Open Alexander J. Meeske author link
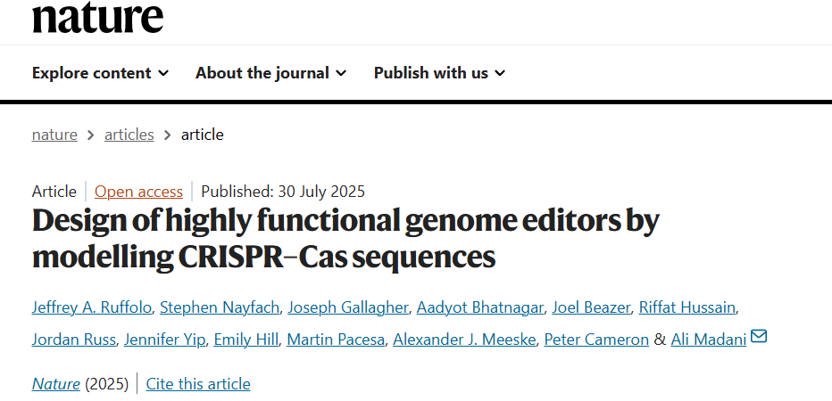832x401 pixels. [x=464, y=340]
